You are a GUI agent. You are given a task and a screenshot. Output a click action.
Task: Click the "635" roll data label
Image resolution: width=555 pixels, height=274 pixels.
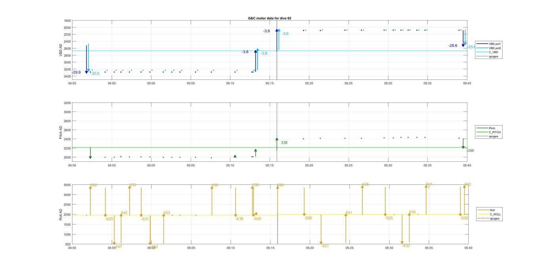[133, 185]
